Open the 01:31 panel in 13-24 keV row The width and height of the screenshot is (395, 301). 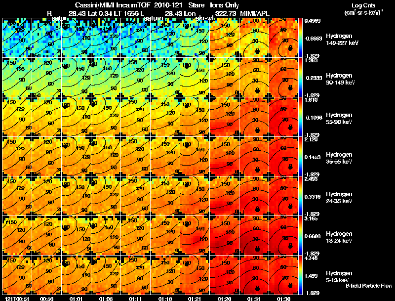254,236
